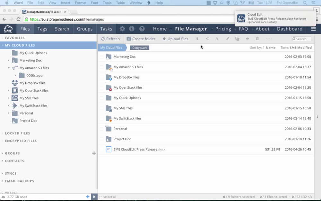Switch to the Search tab

[x=62, y=29]
